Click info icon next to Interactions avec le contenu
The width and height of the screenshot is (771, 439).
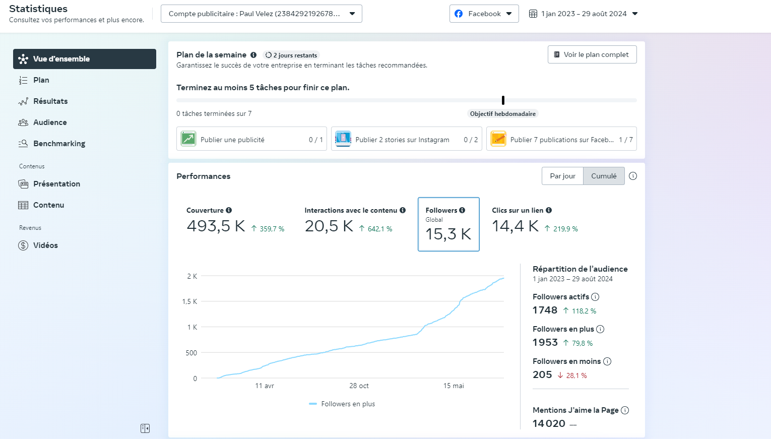click(403, 210)
